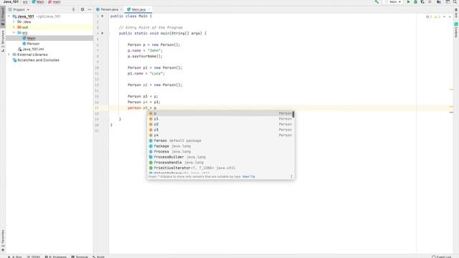This screenshot has height=258, width=459.
Task: Click the warning count indicator in editor corner
Action: tap(437, 17)
